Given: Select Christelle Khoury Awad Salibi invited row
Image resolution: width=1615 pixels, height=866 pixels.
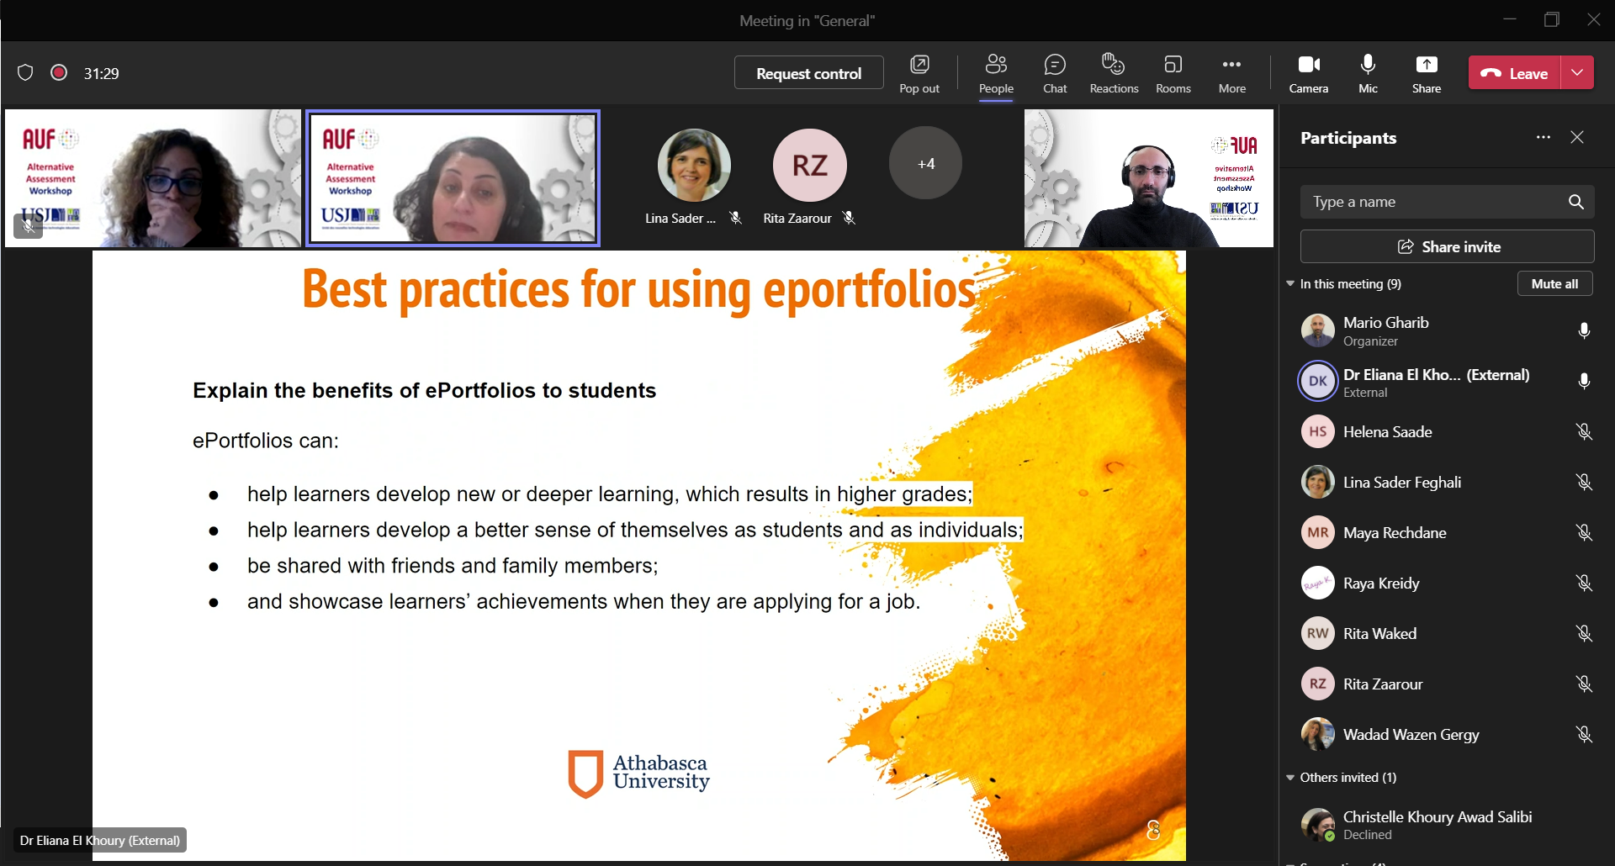Looking at the screenshot, I should (x=1447, y=825).
